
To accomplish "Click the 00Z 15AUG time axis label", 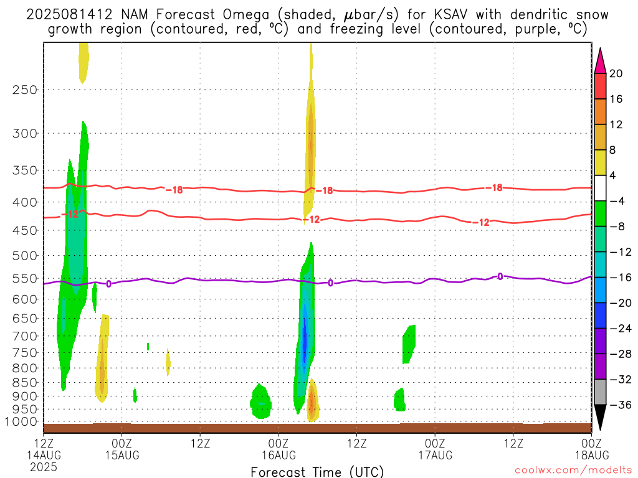I will pyautogui.click(x=122, y=449).
